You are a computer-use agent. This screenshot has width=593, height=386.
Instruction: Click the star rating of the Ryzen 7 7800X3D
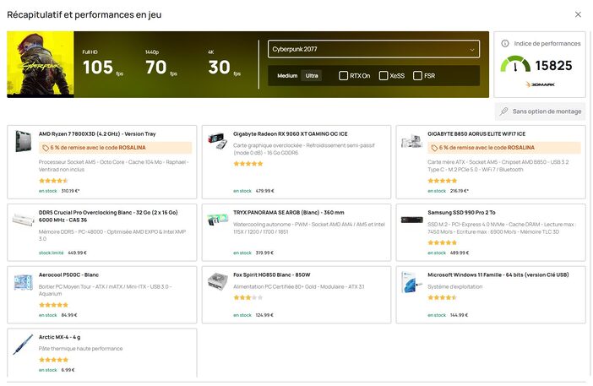click(53, 181)
